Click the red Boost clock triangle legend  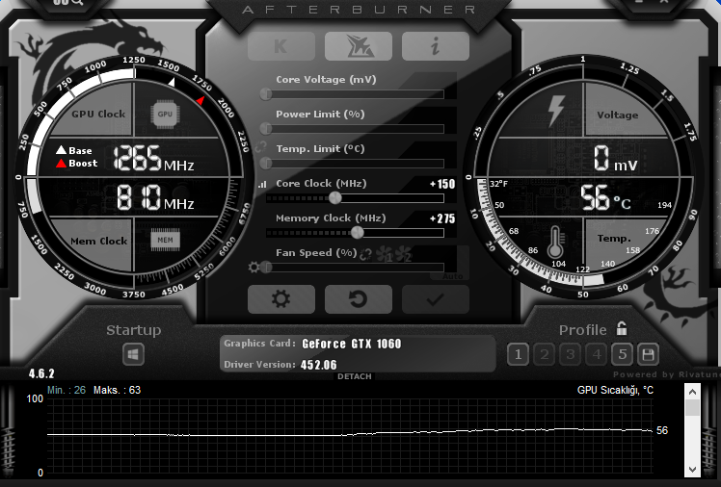click(x=61, y=163)
